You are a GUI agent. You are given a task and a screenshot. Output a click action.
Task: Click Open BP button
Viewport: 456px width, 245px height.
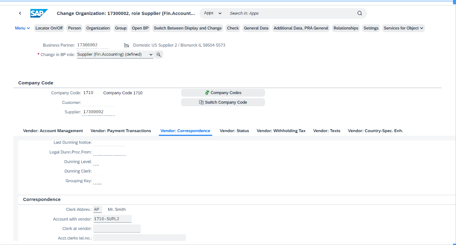[140, 28]
